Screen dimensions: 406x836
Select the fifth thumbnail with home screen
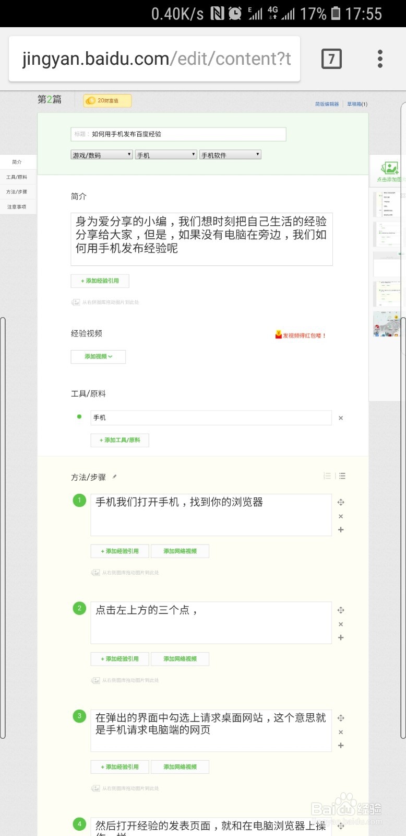coord(387,324)
